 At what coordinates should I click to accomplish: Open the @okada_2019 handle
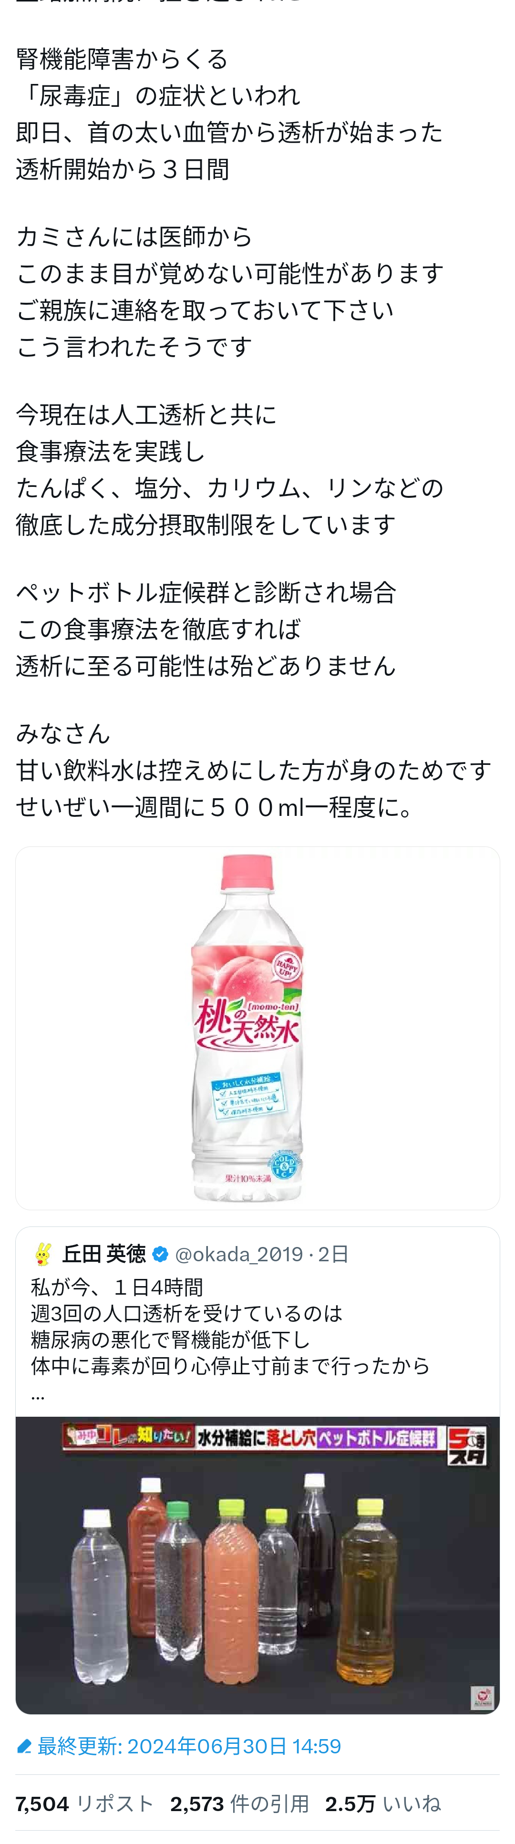click(x=238, y=1254)
